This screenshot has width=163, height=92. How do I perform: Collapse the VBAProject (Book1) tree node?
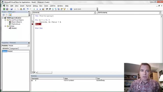tap(3, 18)
